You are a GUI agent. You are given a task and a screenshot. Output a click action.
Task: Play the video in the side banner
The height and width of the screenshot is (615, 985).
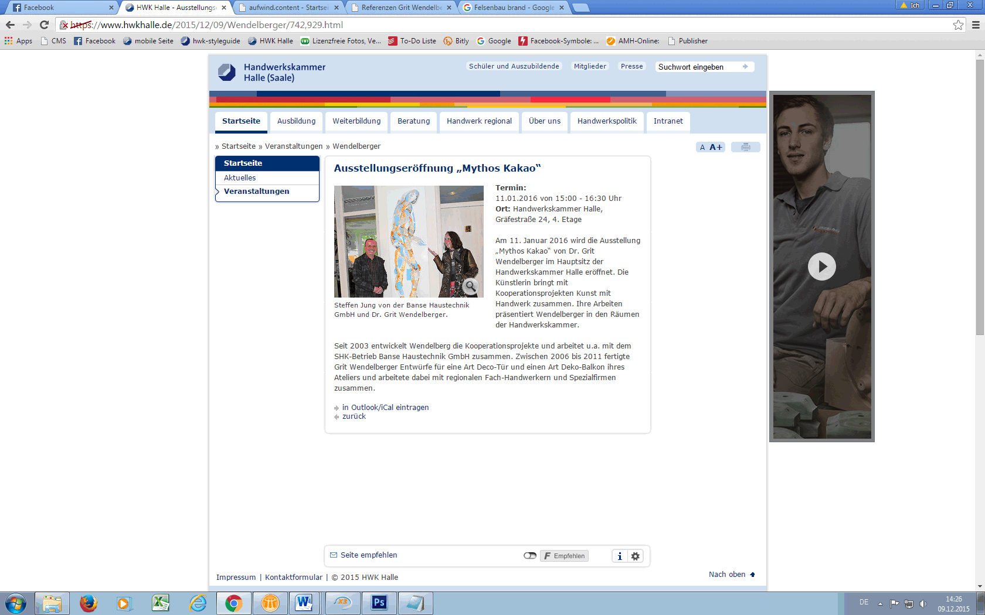(x=821, y=266)
